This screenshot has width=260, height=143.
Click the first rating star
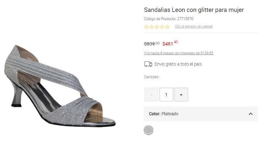[x=146, y=27]
